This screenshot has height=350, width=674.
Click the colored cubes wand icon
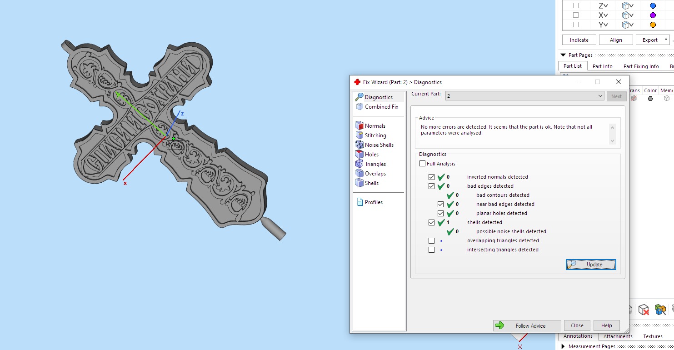click(x=660, y=310)
